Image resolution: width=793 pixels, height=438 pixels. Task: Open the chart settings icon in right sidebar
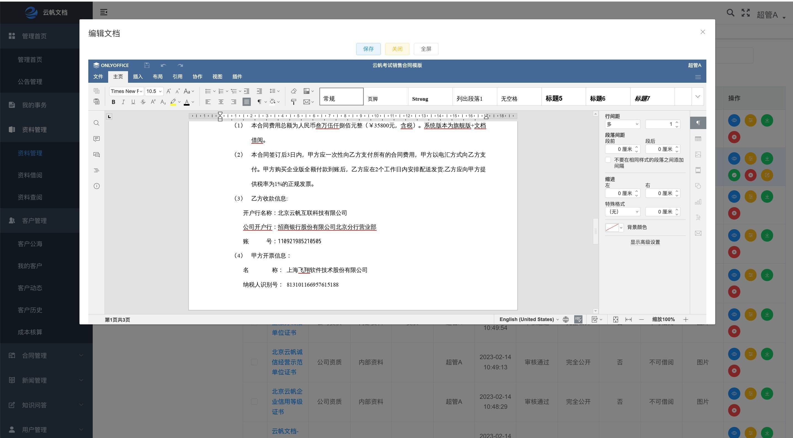pyautogui.click(x=698, y=202)
